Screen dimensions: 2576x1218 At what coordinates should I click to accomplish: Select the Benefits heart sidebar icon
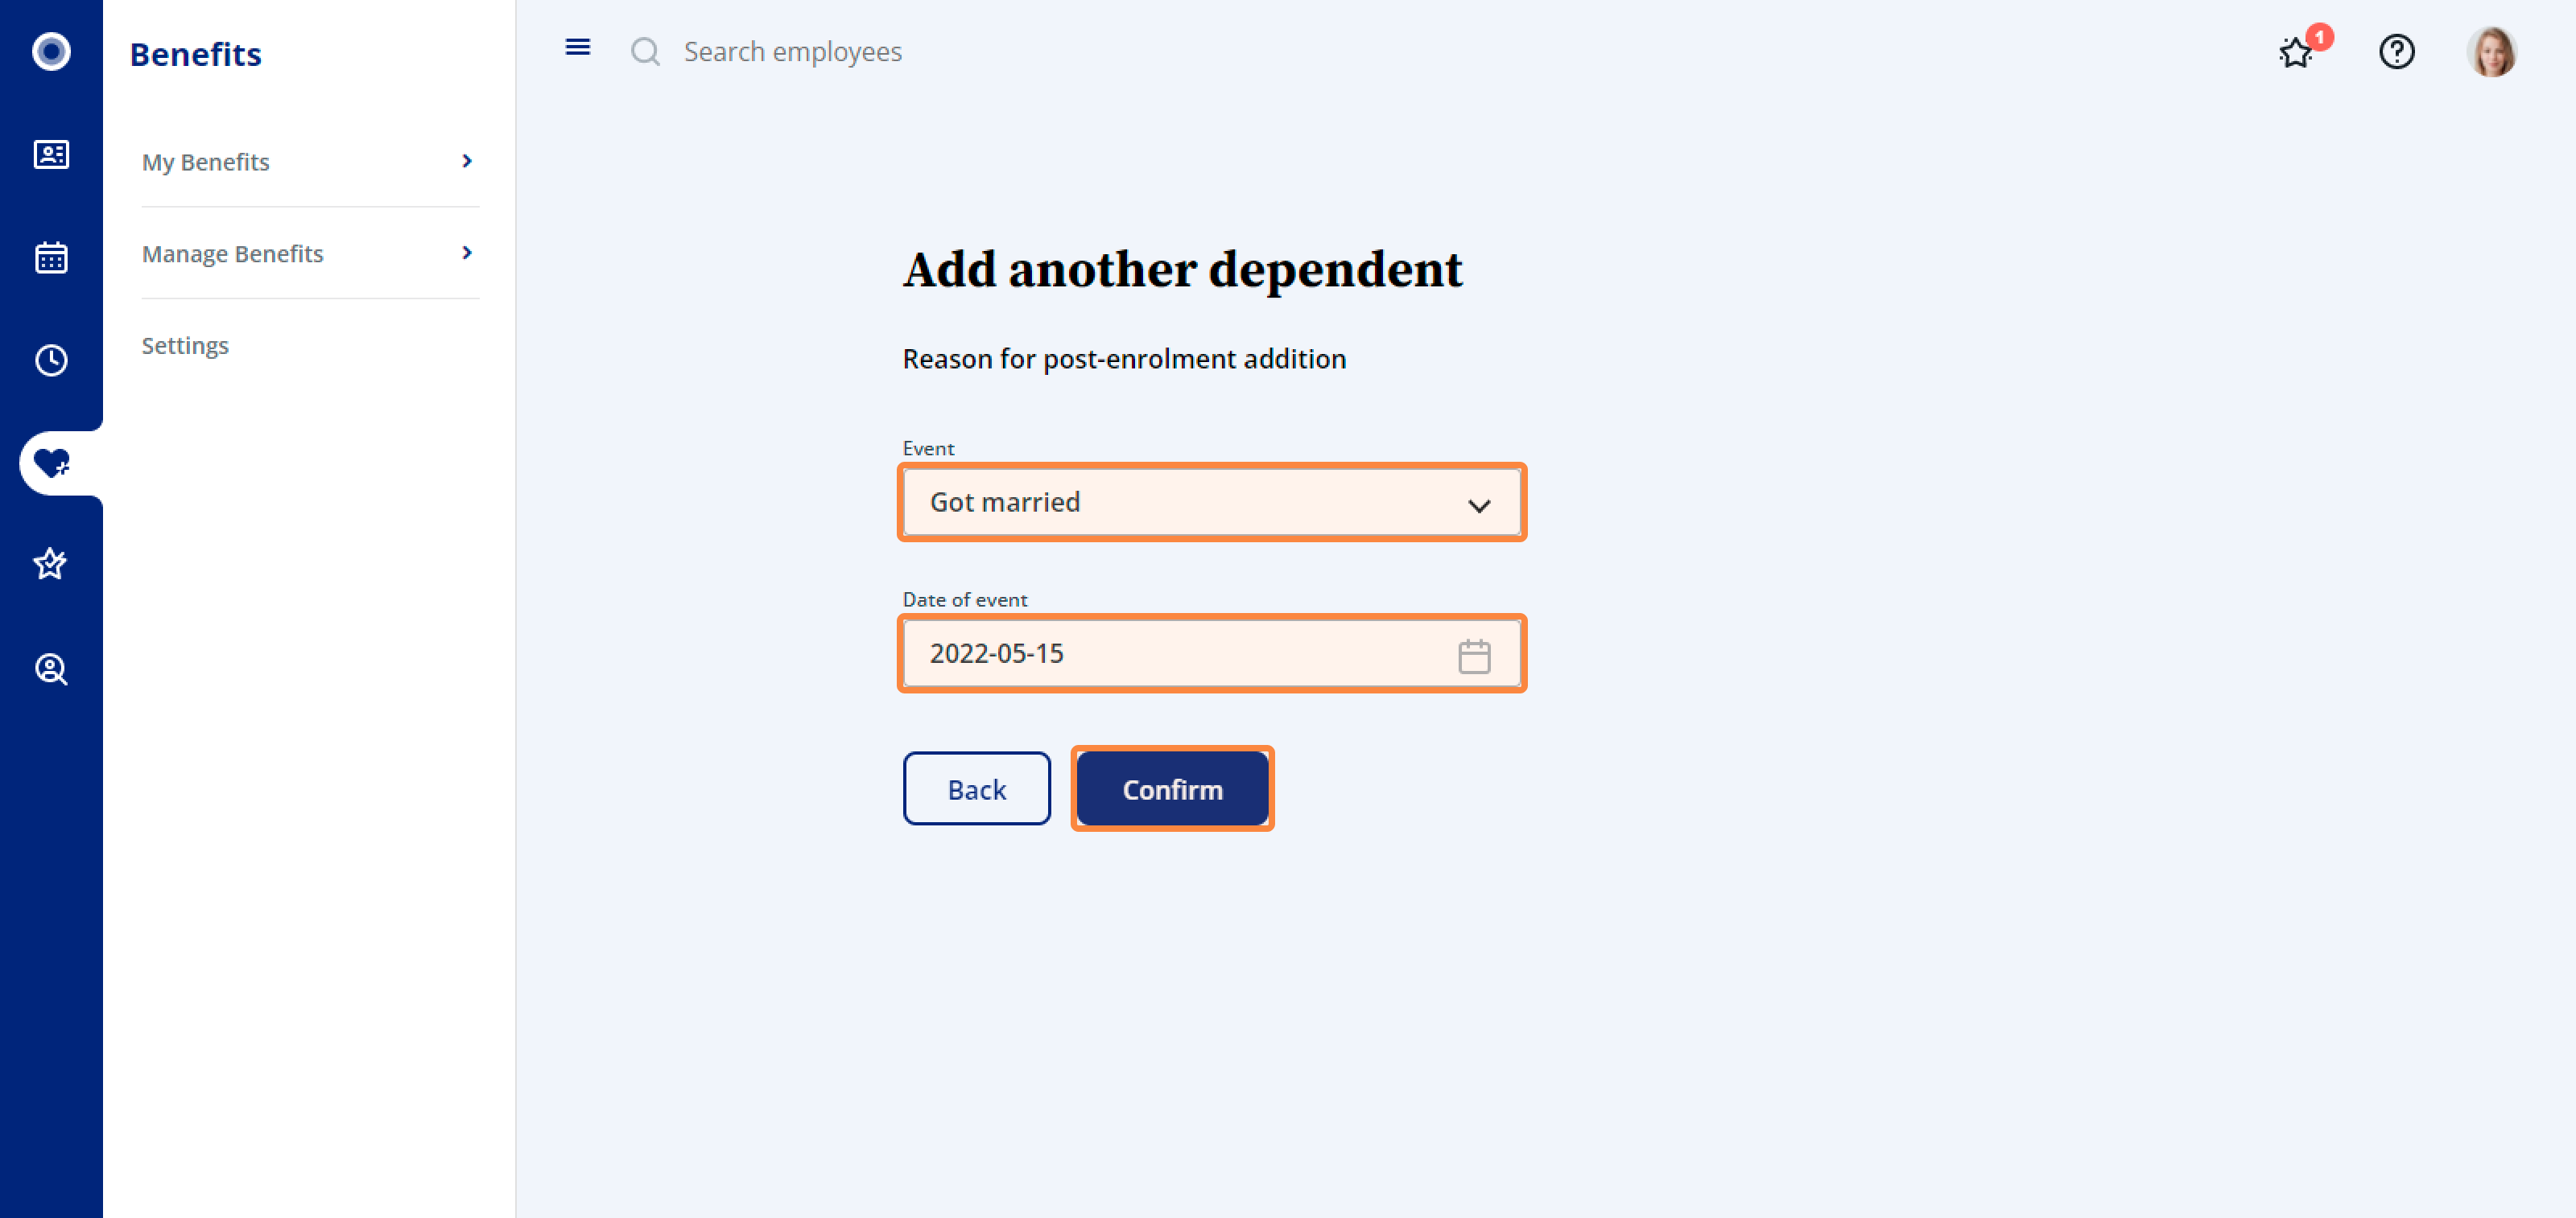[x=51, y=463]
